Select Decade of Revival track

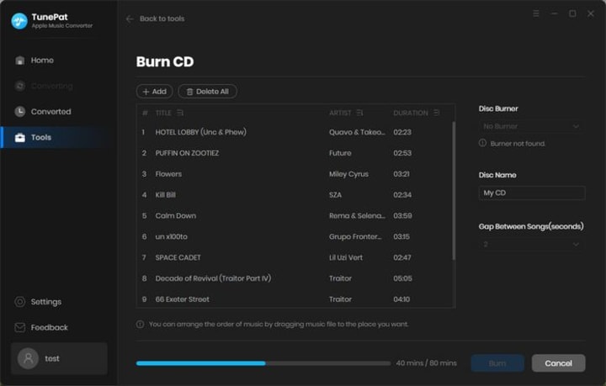[294, 278]
